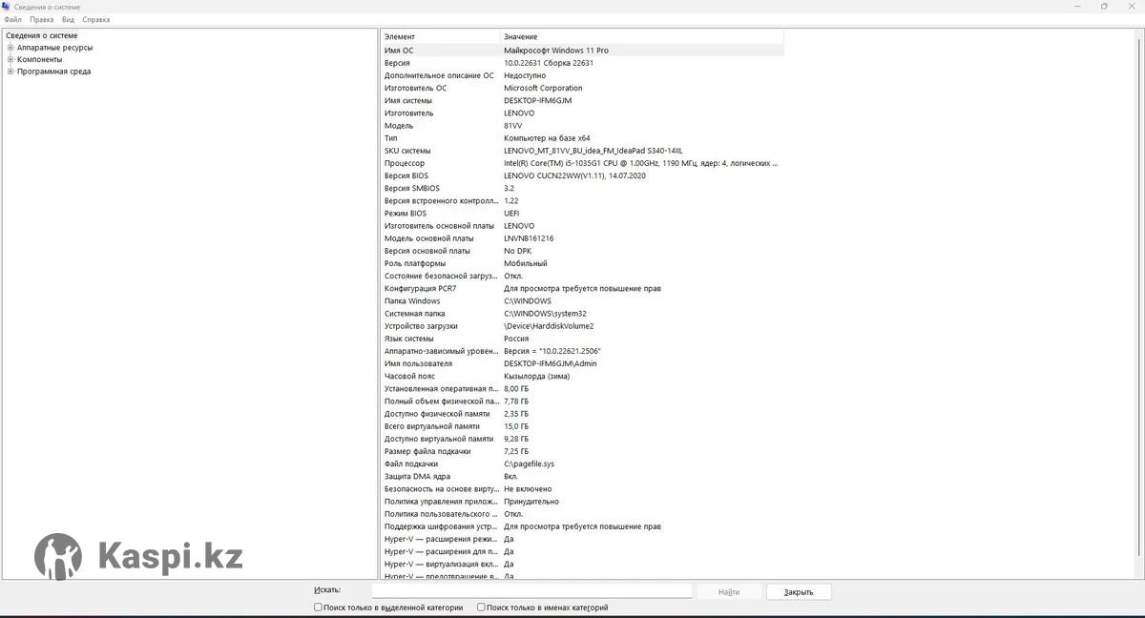The height and width of the screenshot is (618, 1145).
Task: Click the Intel Core i5-1035G1 value
Action: click(x=640, y=163)
